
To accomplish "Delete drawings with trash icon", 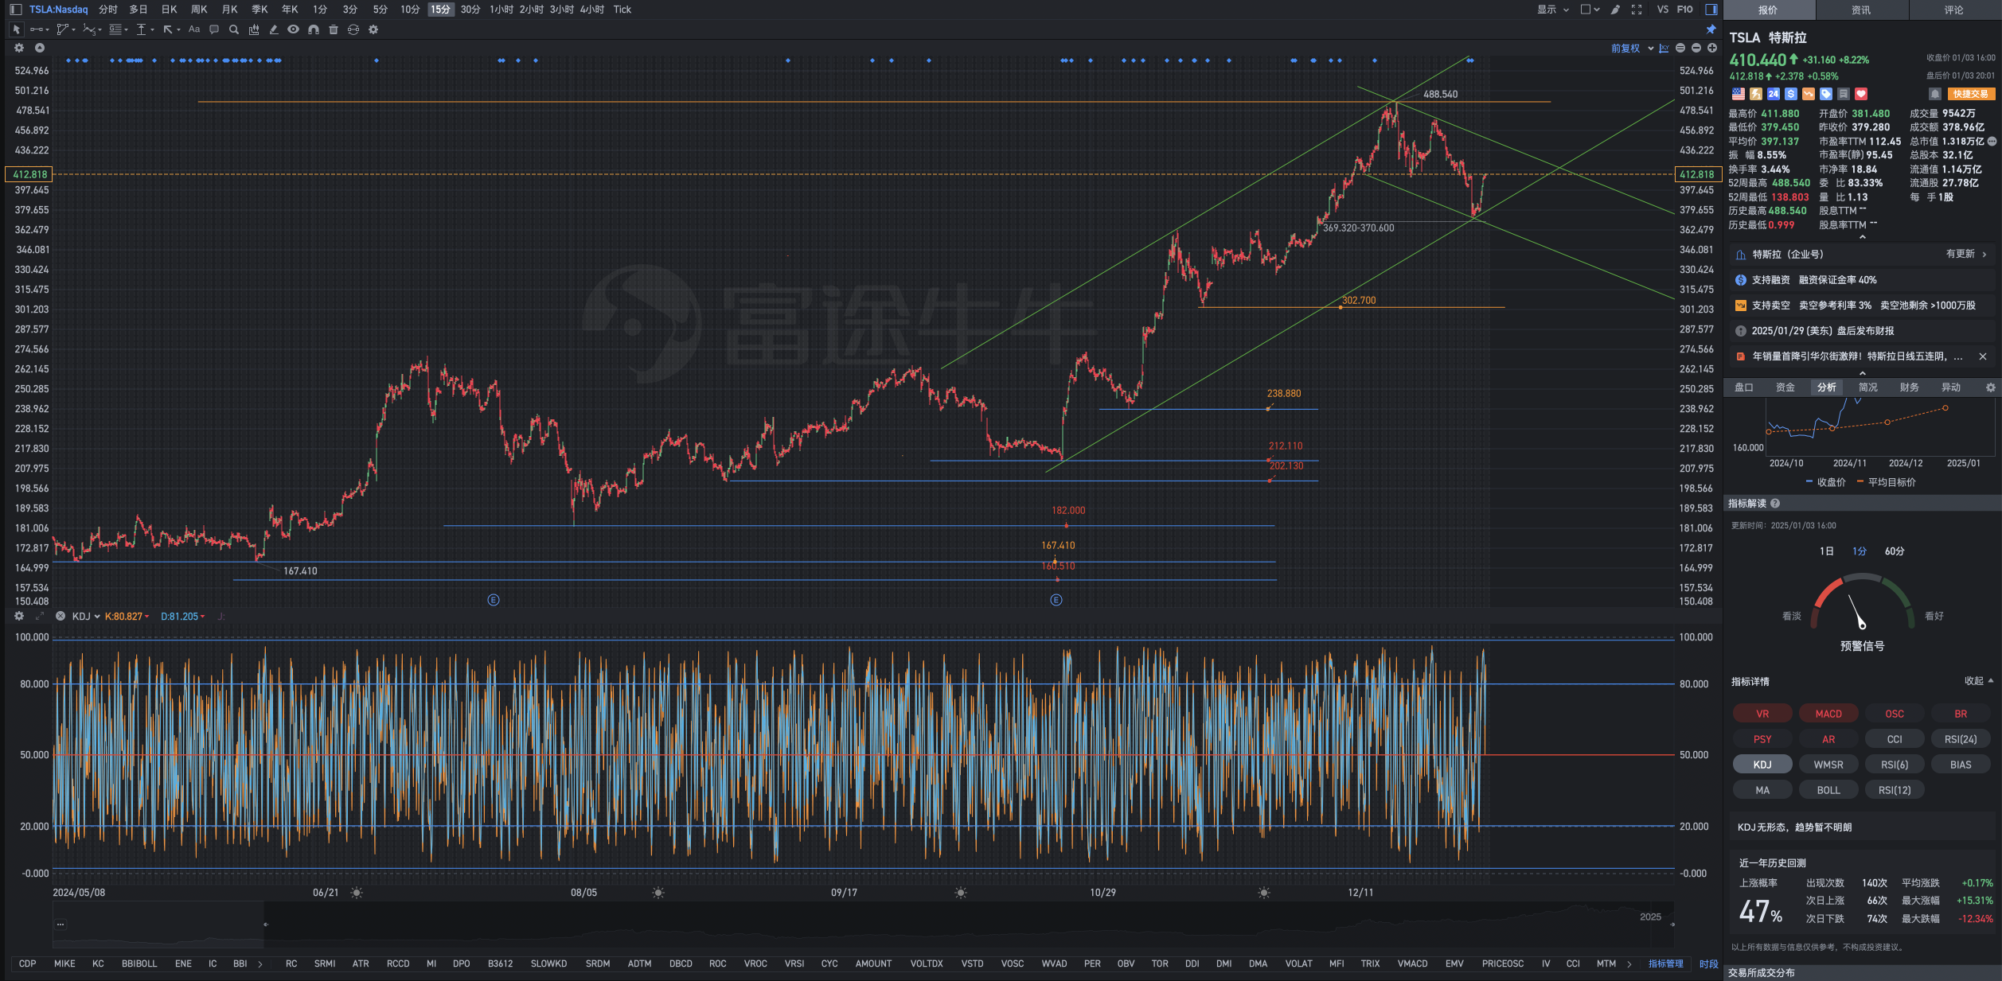I will coord(334,29).
